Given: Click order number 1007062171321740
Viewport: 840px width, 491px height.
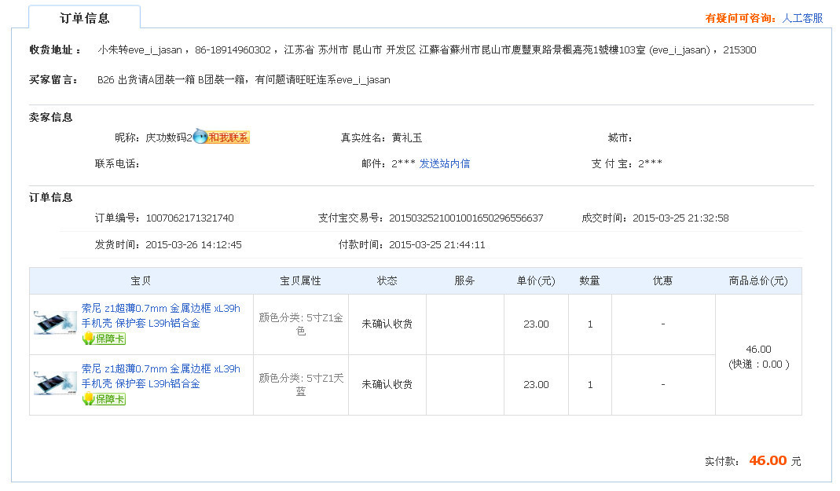Looking at the screenshot, I should coord(189,218).
